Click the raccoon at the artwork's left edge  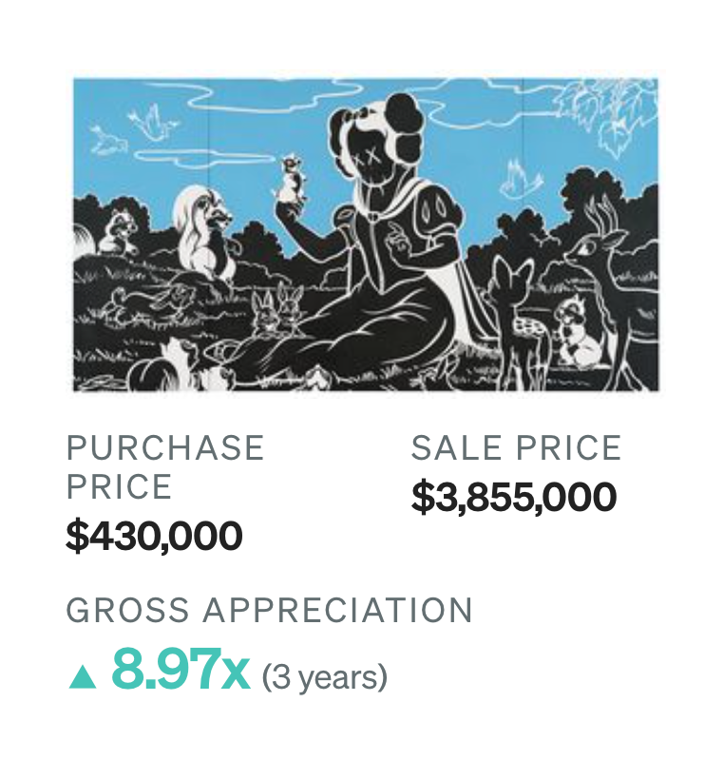click(119, 231)
